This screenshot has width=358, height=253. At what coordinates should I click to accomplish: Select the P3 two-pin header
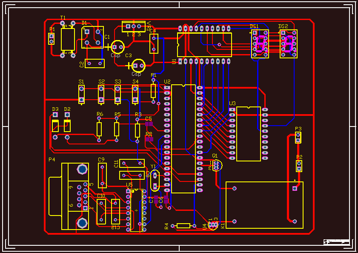298,138
